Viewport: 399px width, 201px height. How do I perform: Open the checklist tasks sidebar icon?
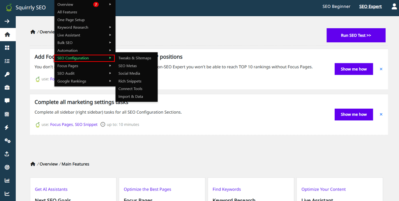coord(7,61)
